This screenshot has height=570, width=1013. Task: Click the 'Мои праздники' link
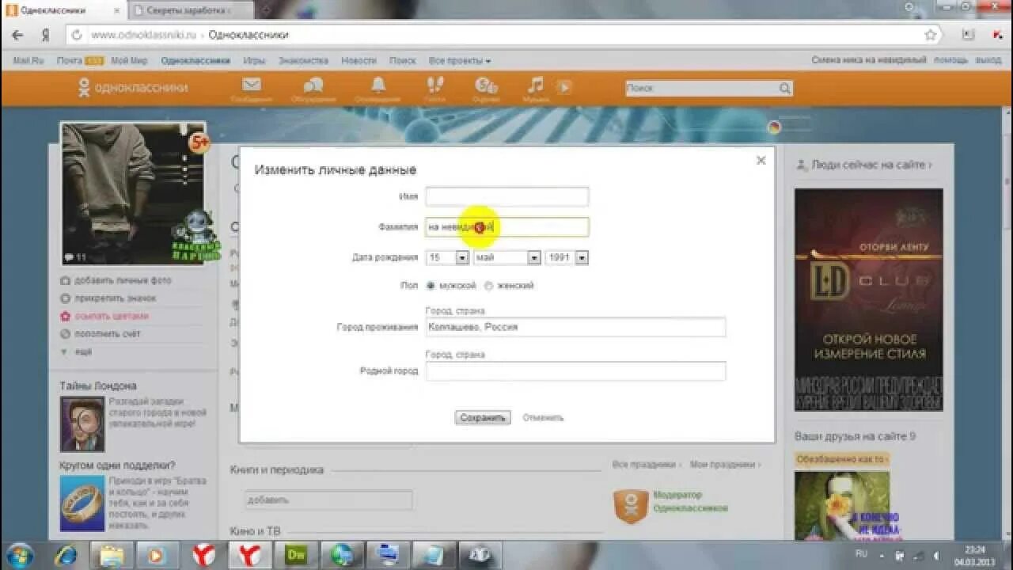click(x=725, y=465)
